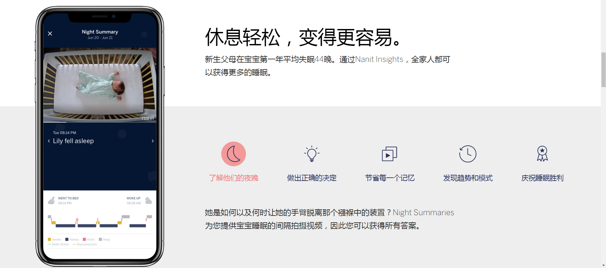Select the video memories play icon
The height and width of the screenshot is (268, 606).
[x=390, y=154]
